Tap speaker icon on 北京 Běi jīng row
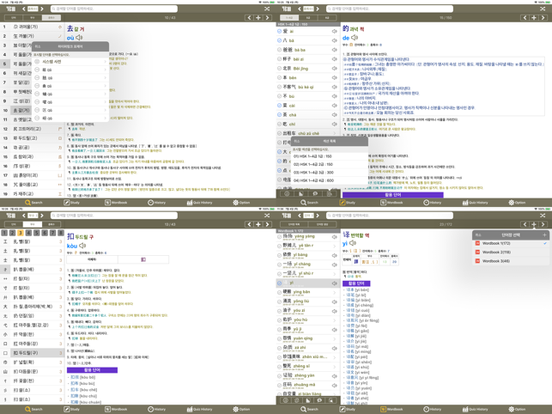The width and height of the screenshot is (552, 414). 334,68
